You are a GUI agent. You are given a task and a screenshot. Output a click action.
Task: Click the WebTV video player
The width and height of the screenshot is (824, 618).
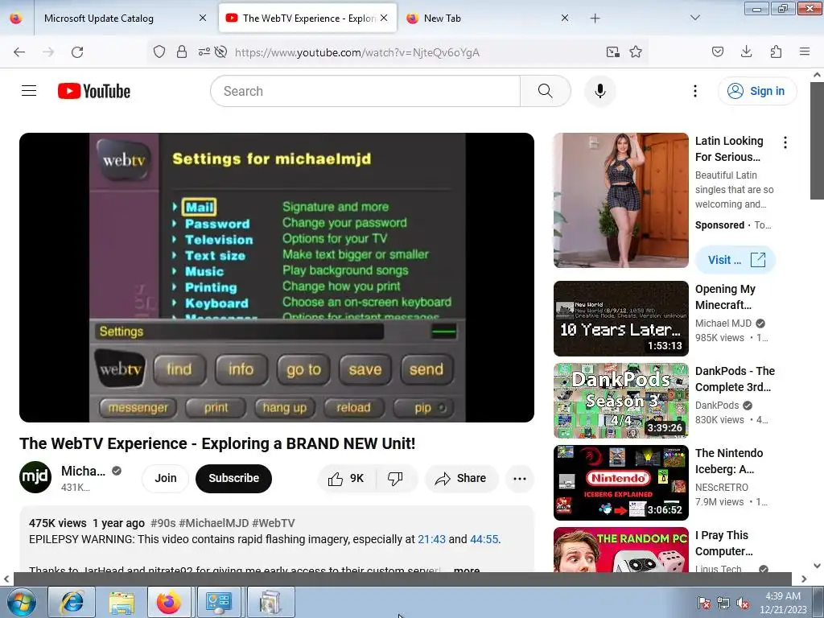point(277,278)
